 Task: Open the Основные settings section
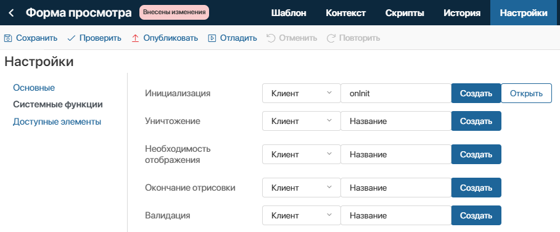34,88
